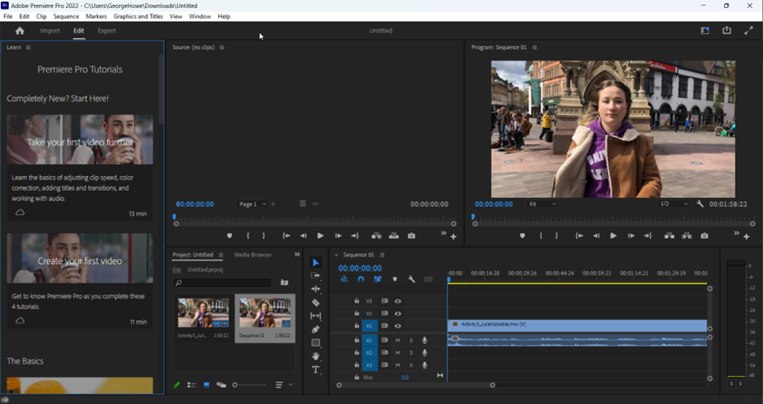Create new bin icon in Project panel
The width and height of the screenshot is (763, 404).
(x=284, y=282)
